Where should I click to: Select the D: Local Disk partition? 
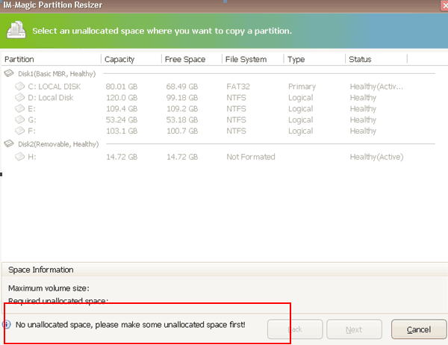coord(51,98)
